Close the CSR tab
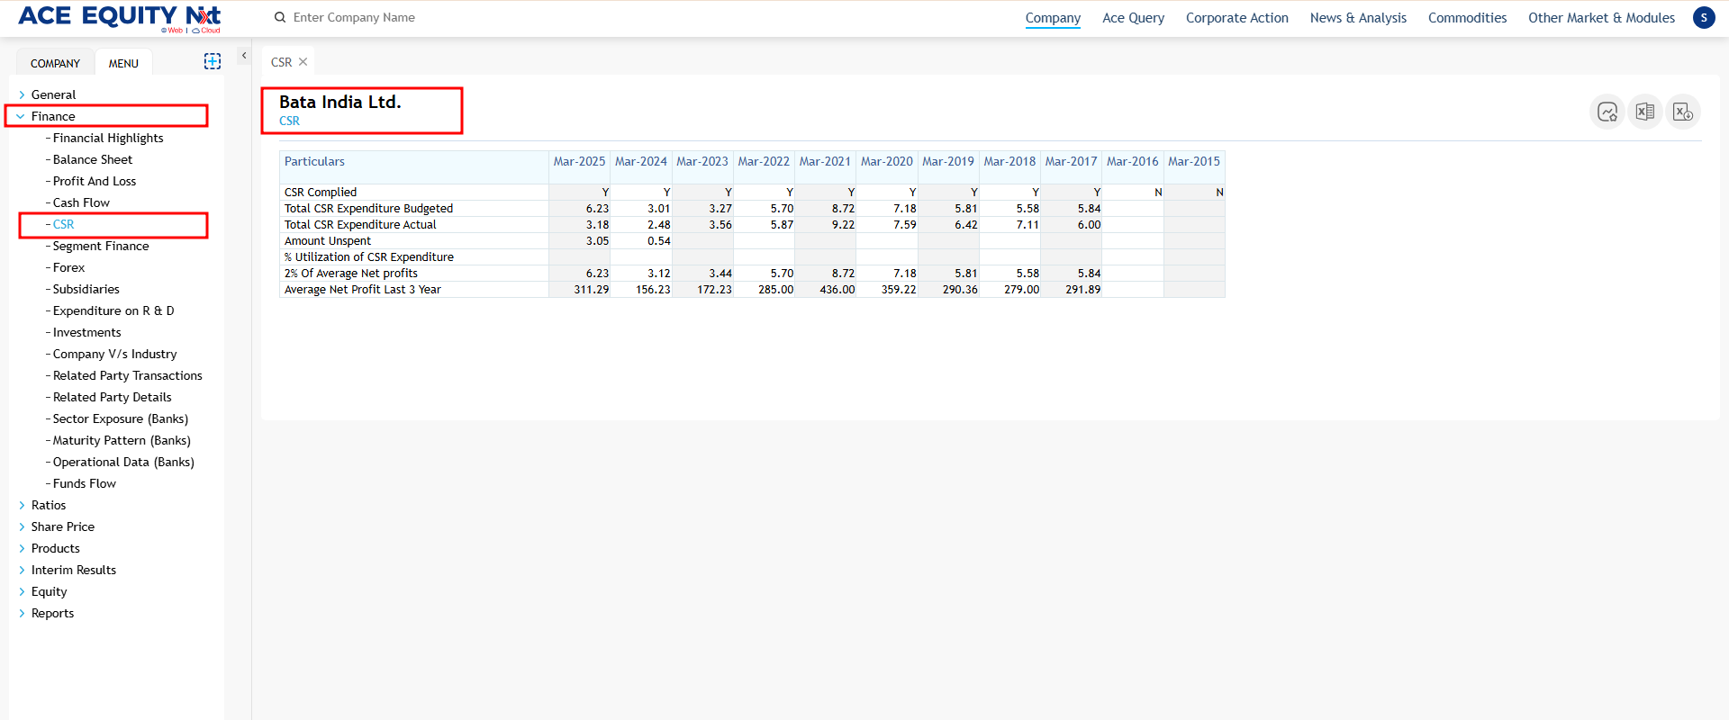Image resolution: width=1729 pixels, height=720 pixels. click(303, 62)
